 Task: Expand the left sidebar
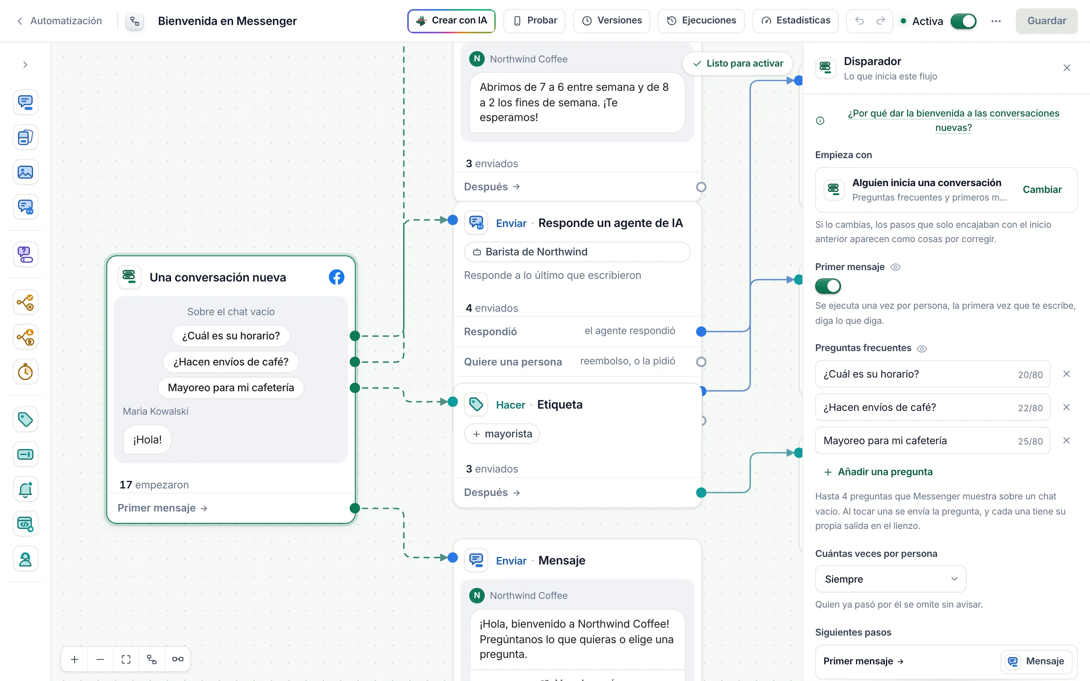pyautogui.click(x=25, y=65)
